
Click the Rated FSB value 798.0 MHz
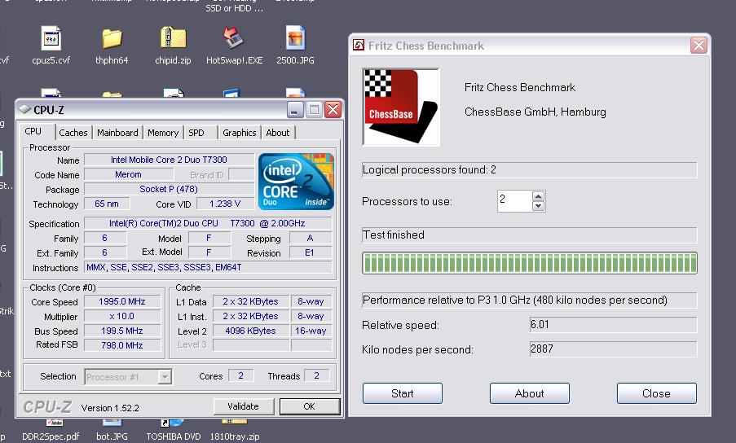click(122, 345)
